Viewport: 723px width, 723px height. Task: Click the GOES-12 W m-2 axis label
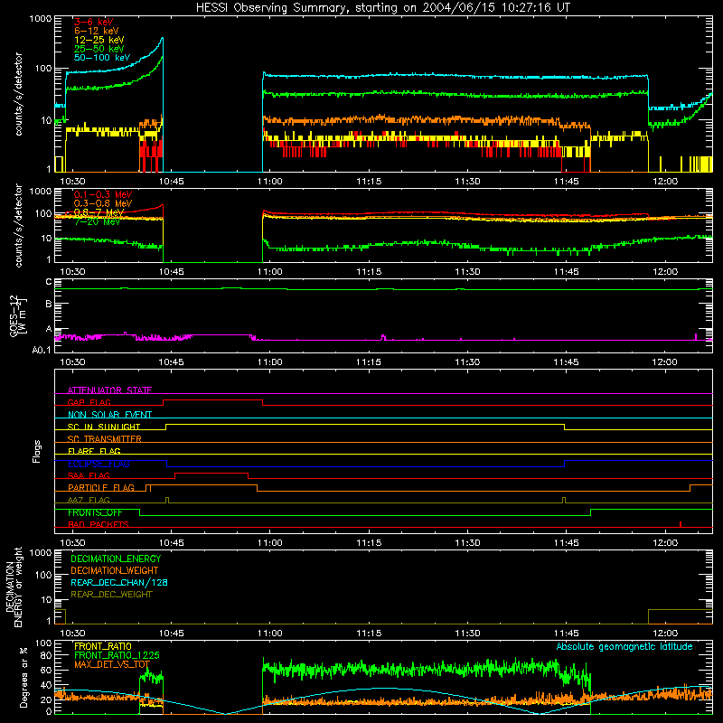point(18,315)
